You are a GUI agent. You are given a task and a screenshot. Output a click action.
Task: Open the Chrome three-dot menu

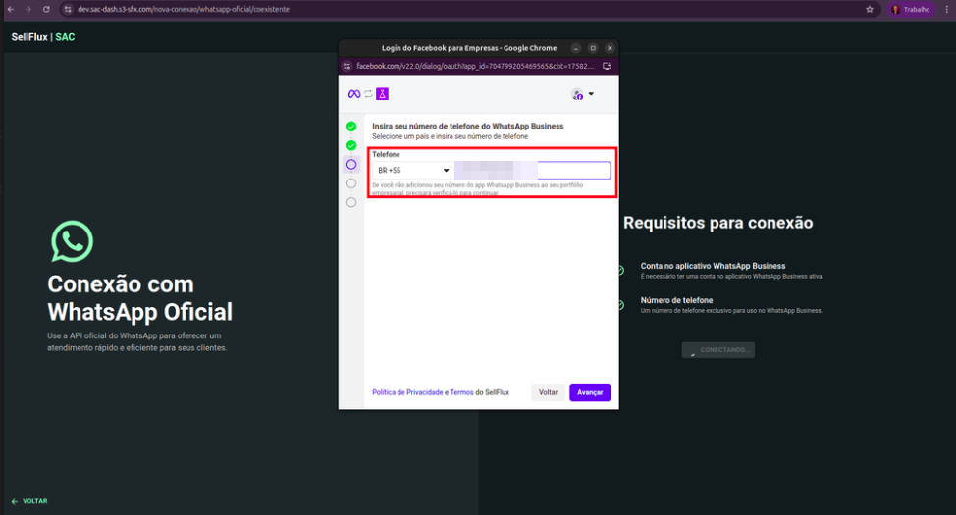[944, 9]
